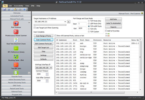
Task: Click the magnifier tool icon below *nix RPC Info
Action: pyautogui.click(x=16, y=73)
